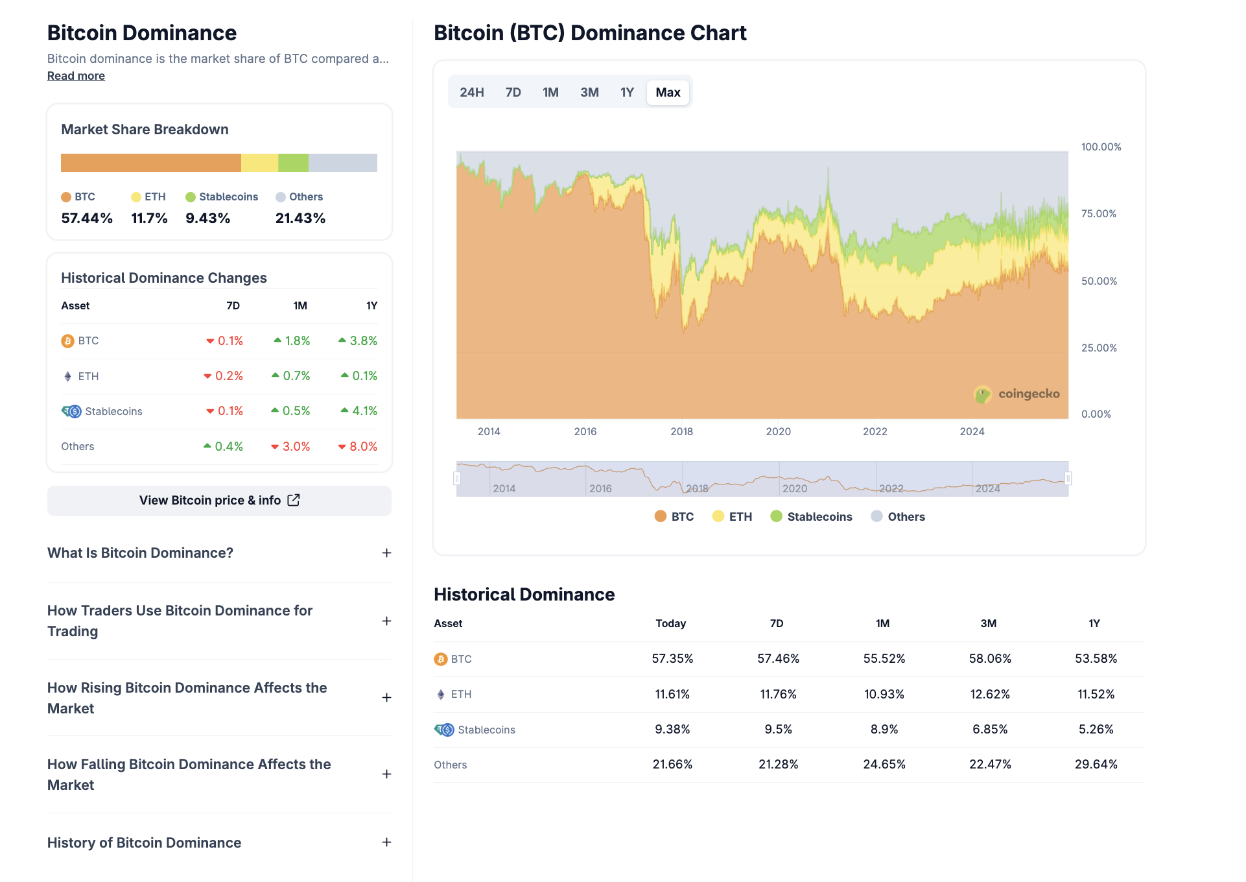Select the 24H timeframe tab
The width and height of the screenshot is (1246, 882).
click(x=472, y=92)
